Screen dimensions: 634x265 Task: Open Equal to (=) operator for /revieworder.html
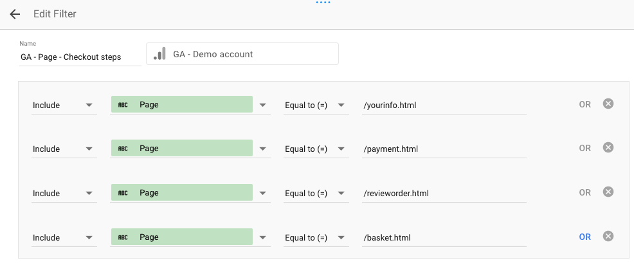point(316,194)
